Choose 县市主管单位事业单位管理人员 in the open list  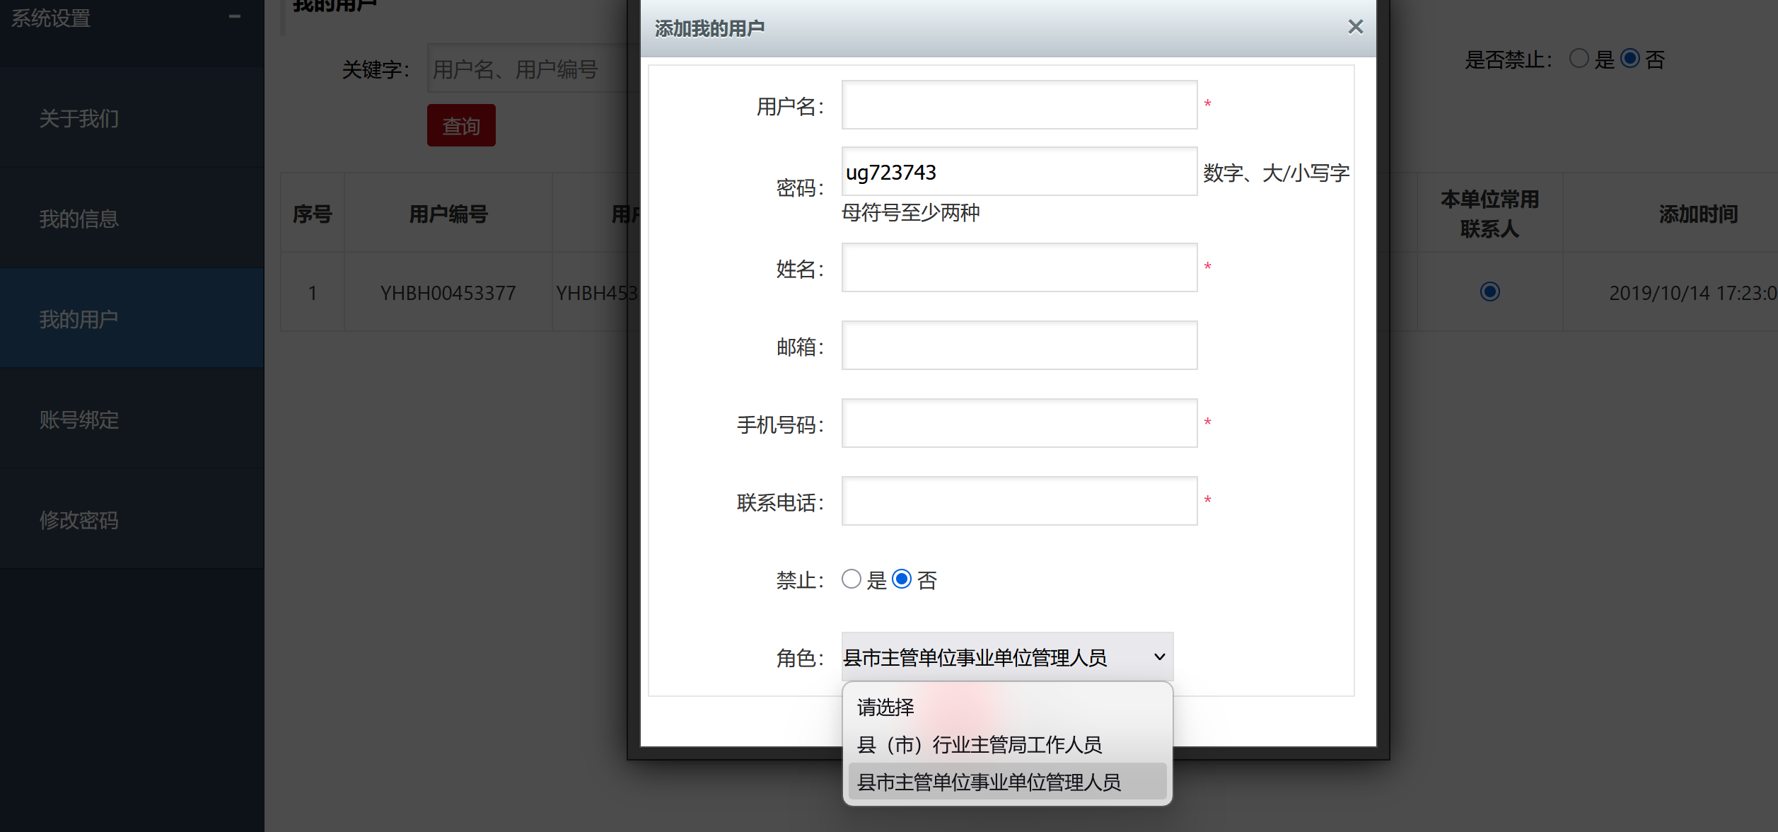[x=1007, y=782]
